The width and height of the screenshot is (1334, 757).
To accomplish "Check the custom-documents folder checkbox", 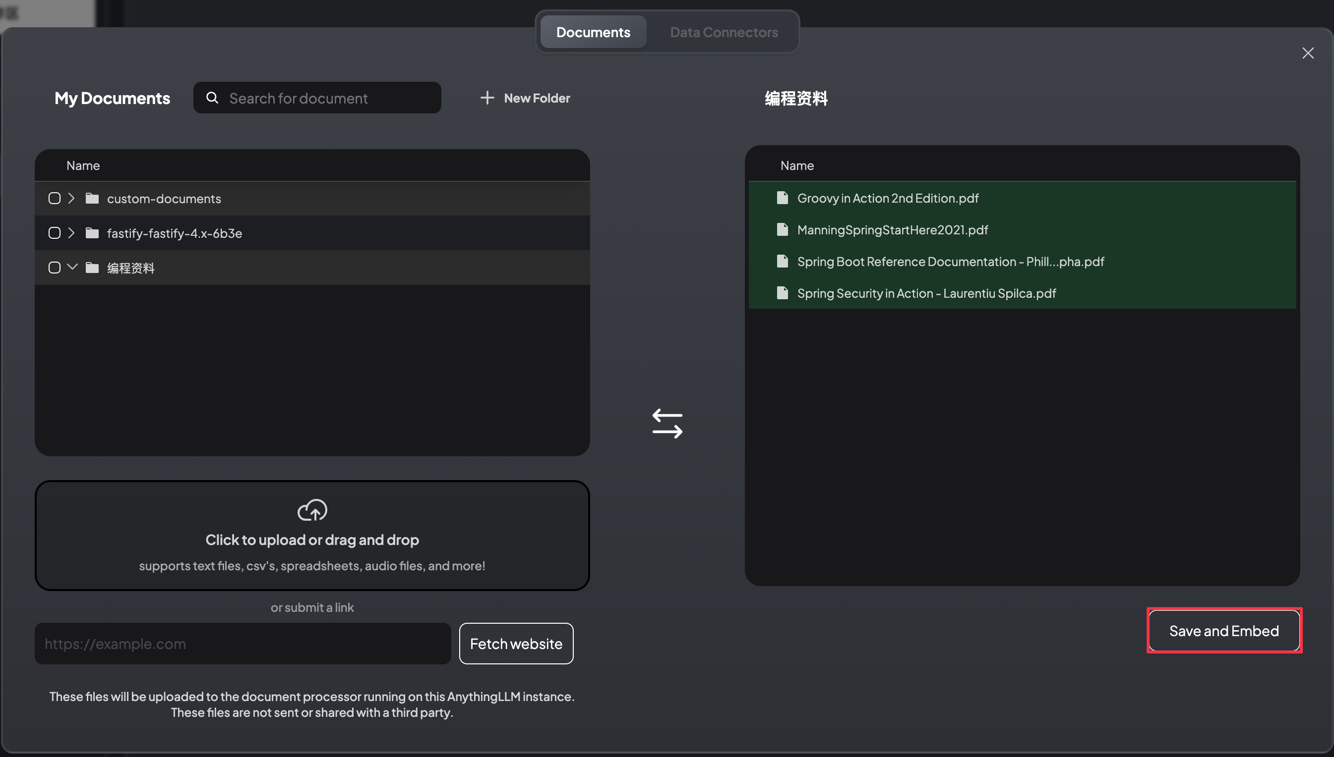I will 54,198.
